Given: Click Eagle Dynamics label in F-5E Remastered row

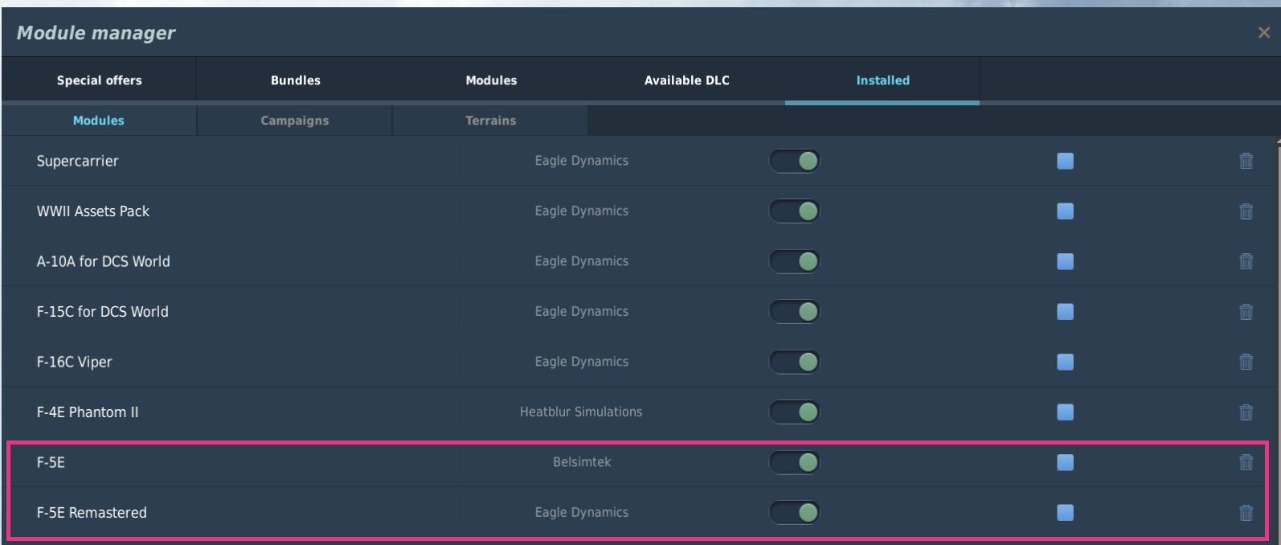Looking at the screenshot, I should coord(582,513).
